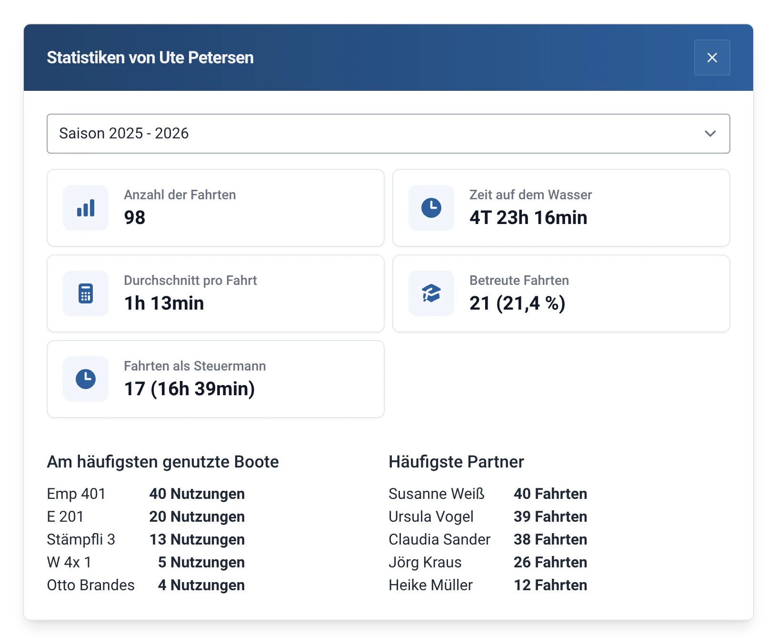Viewport: 777px width, 643px height.
Task: Click the 40 Nutzungen count
Action: (197, 494)
